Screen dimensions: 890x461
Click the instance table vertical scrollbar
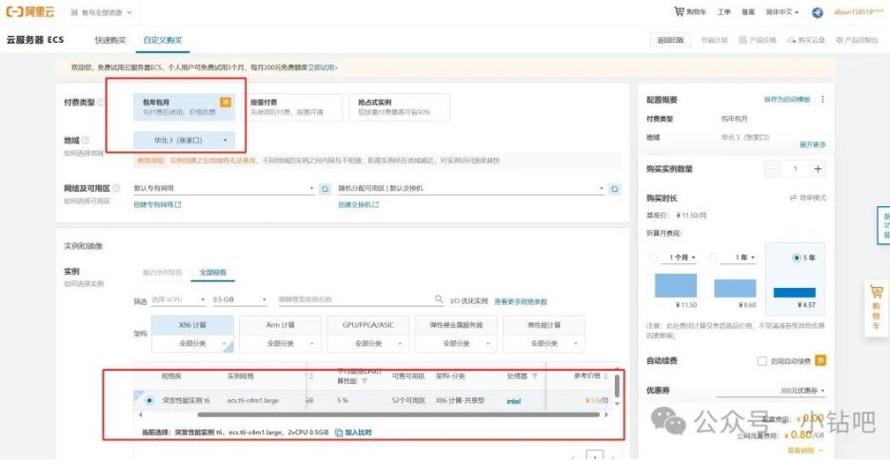point(617,386)
